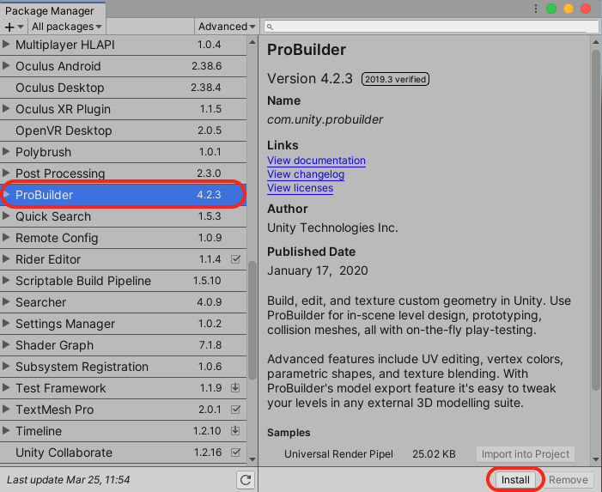602x492 pixels.
Task: Click the Install button
Action: pos(515,480)
